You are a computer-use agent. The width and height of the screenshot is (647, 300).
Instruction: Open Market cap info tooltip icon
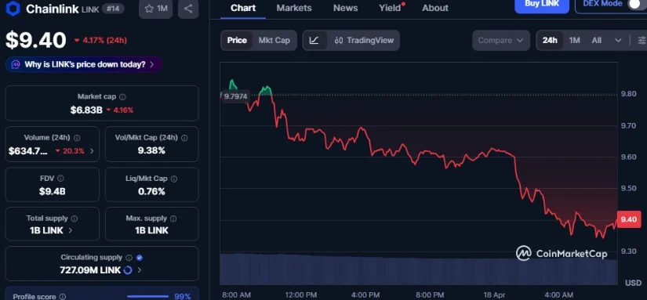[122, 97]
